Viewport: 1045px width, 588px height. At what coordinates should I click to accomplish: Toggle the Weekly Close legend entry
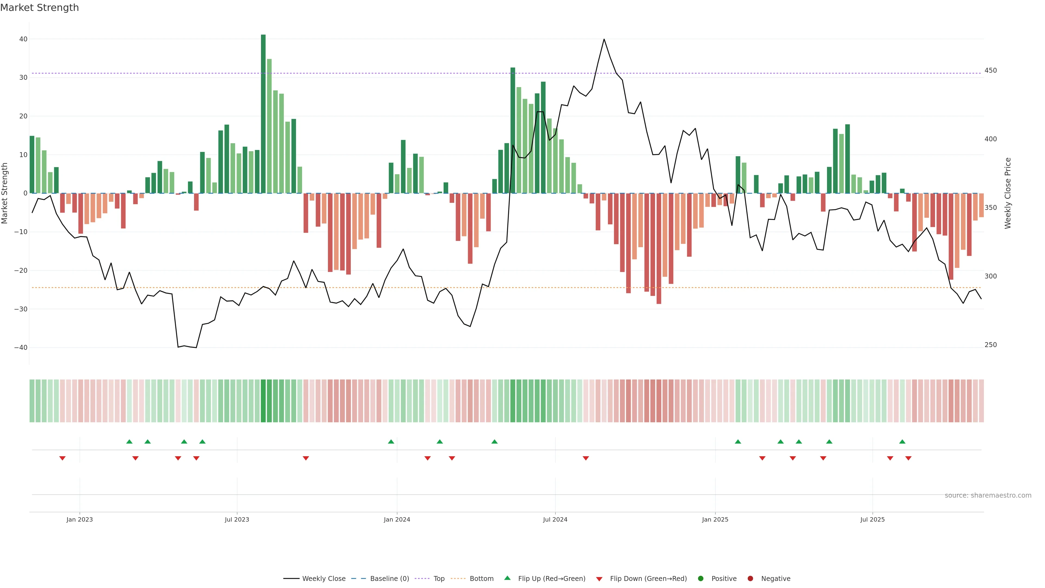(323, 578)
